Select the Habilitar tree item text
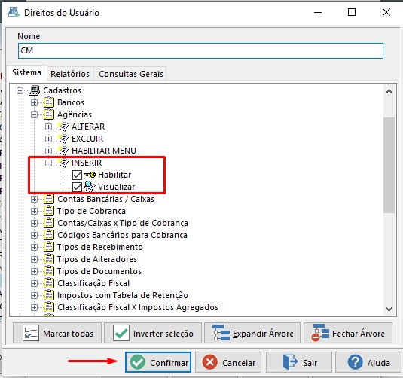The width and height of the screenshot is (403, 378). [x=114, y=175]
